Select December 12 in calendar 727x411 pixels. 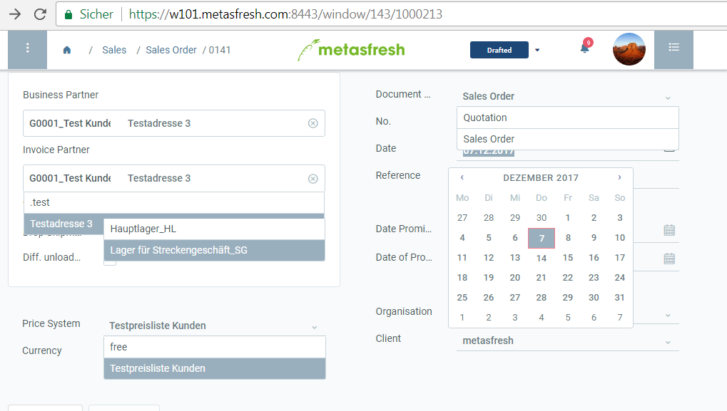click(489, 258)
